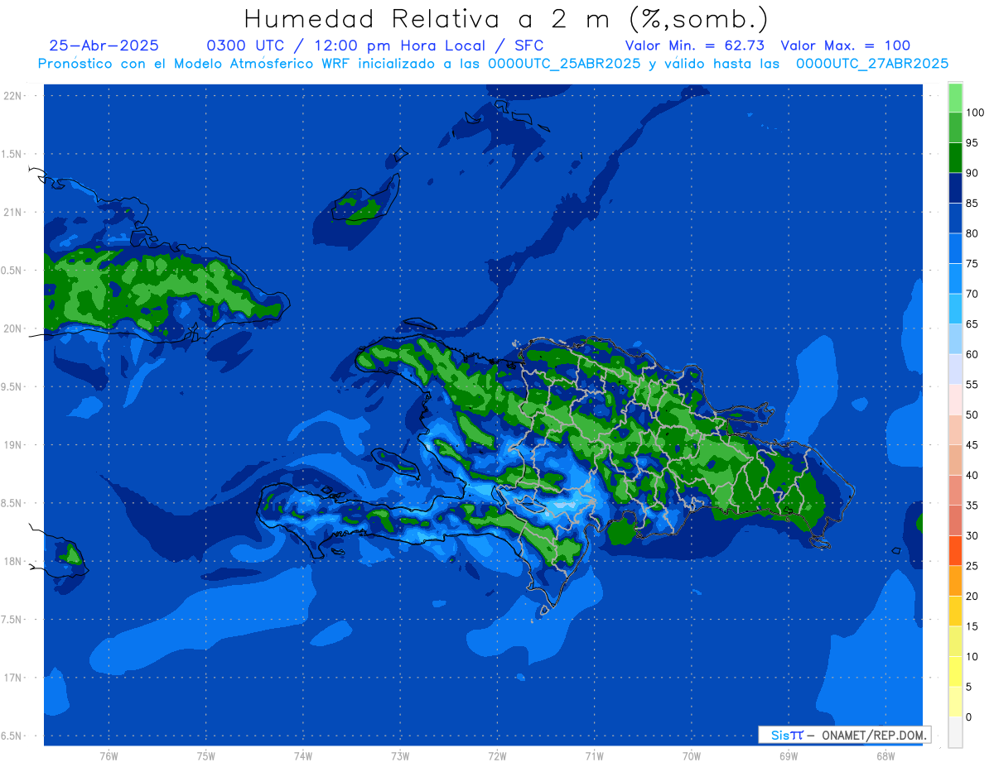The width and height of the screenshot is (994, 767).
Task: Click the 69W longitude label
Action: [x=789, y=756]
